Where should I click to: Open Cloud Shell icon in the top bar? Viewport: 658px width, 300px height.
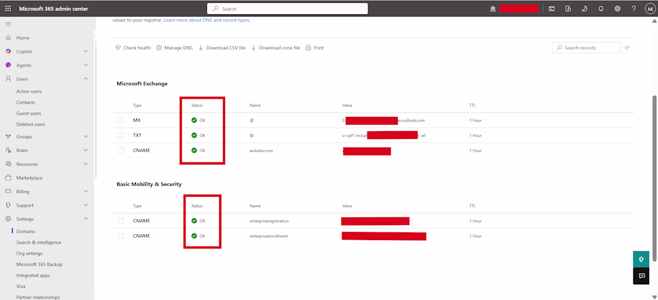552,8
